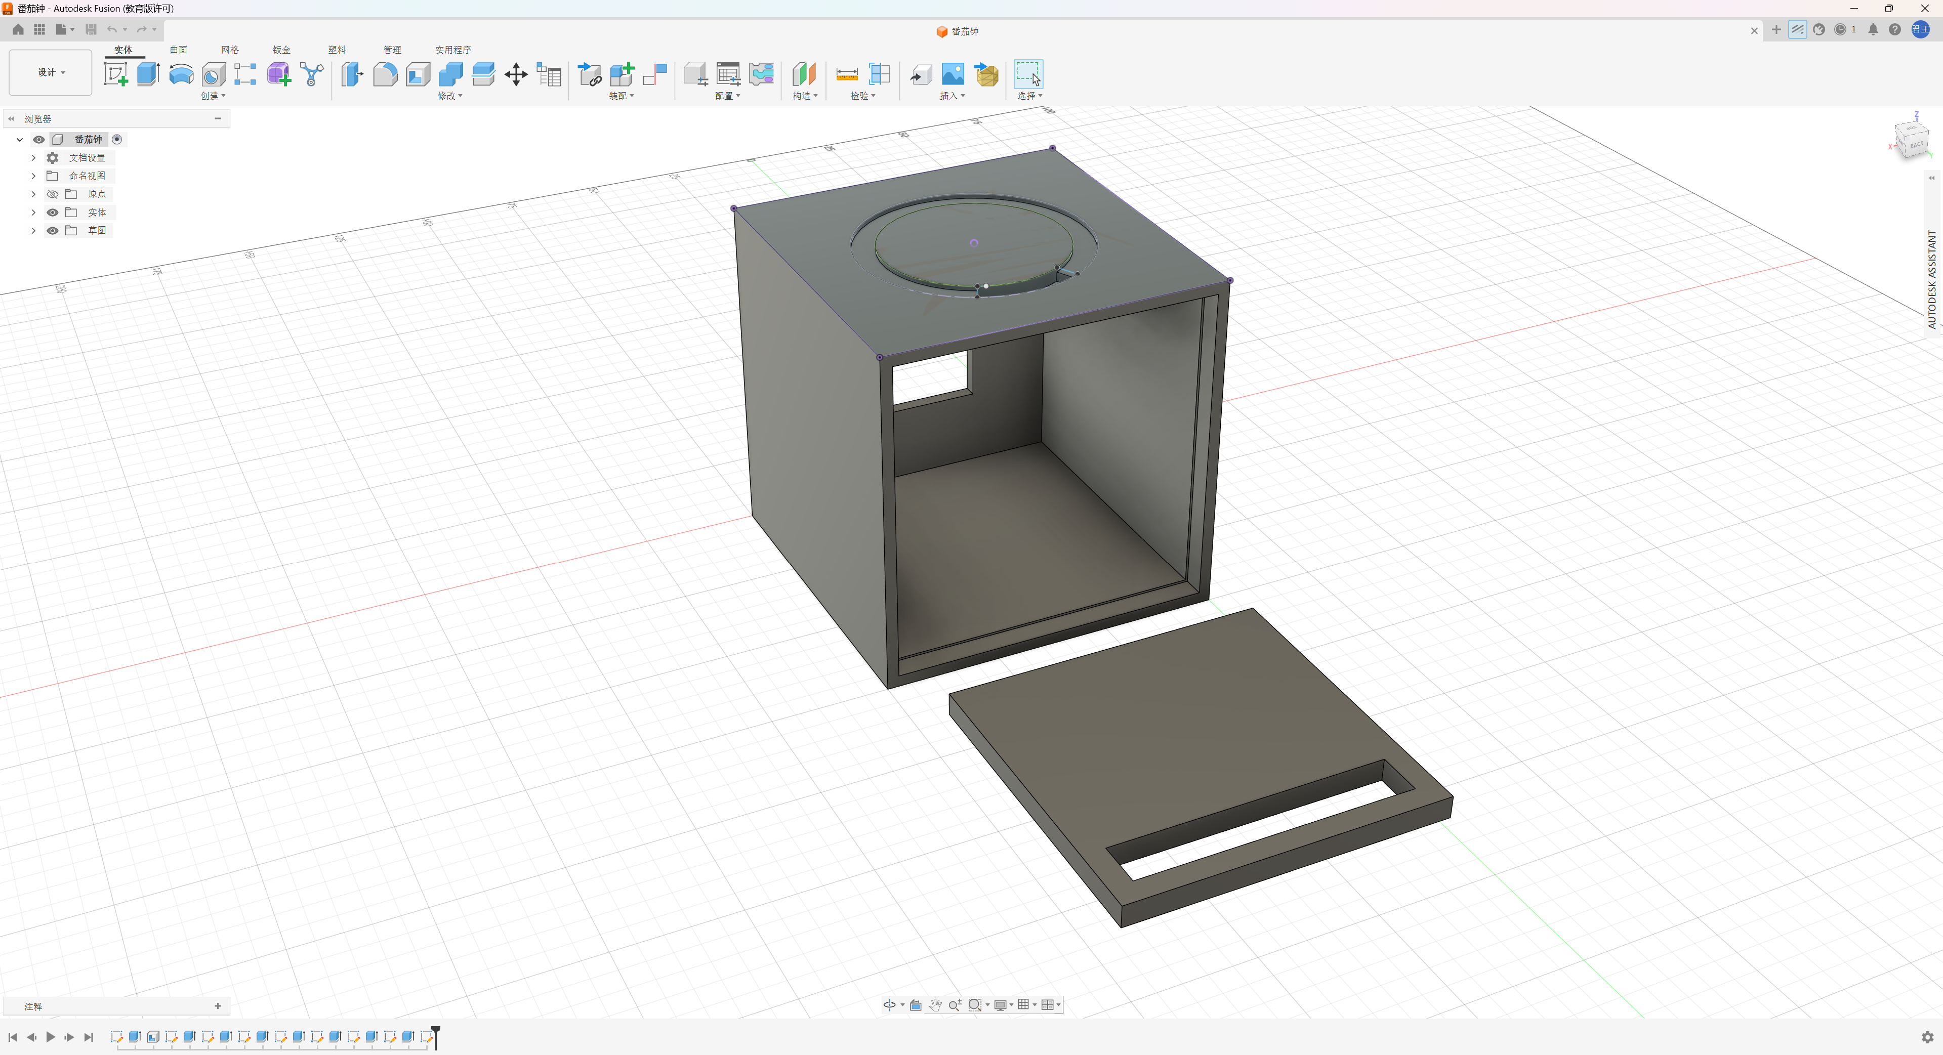Select the Interference check icon

point(880,74)
